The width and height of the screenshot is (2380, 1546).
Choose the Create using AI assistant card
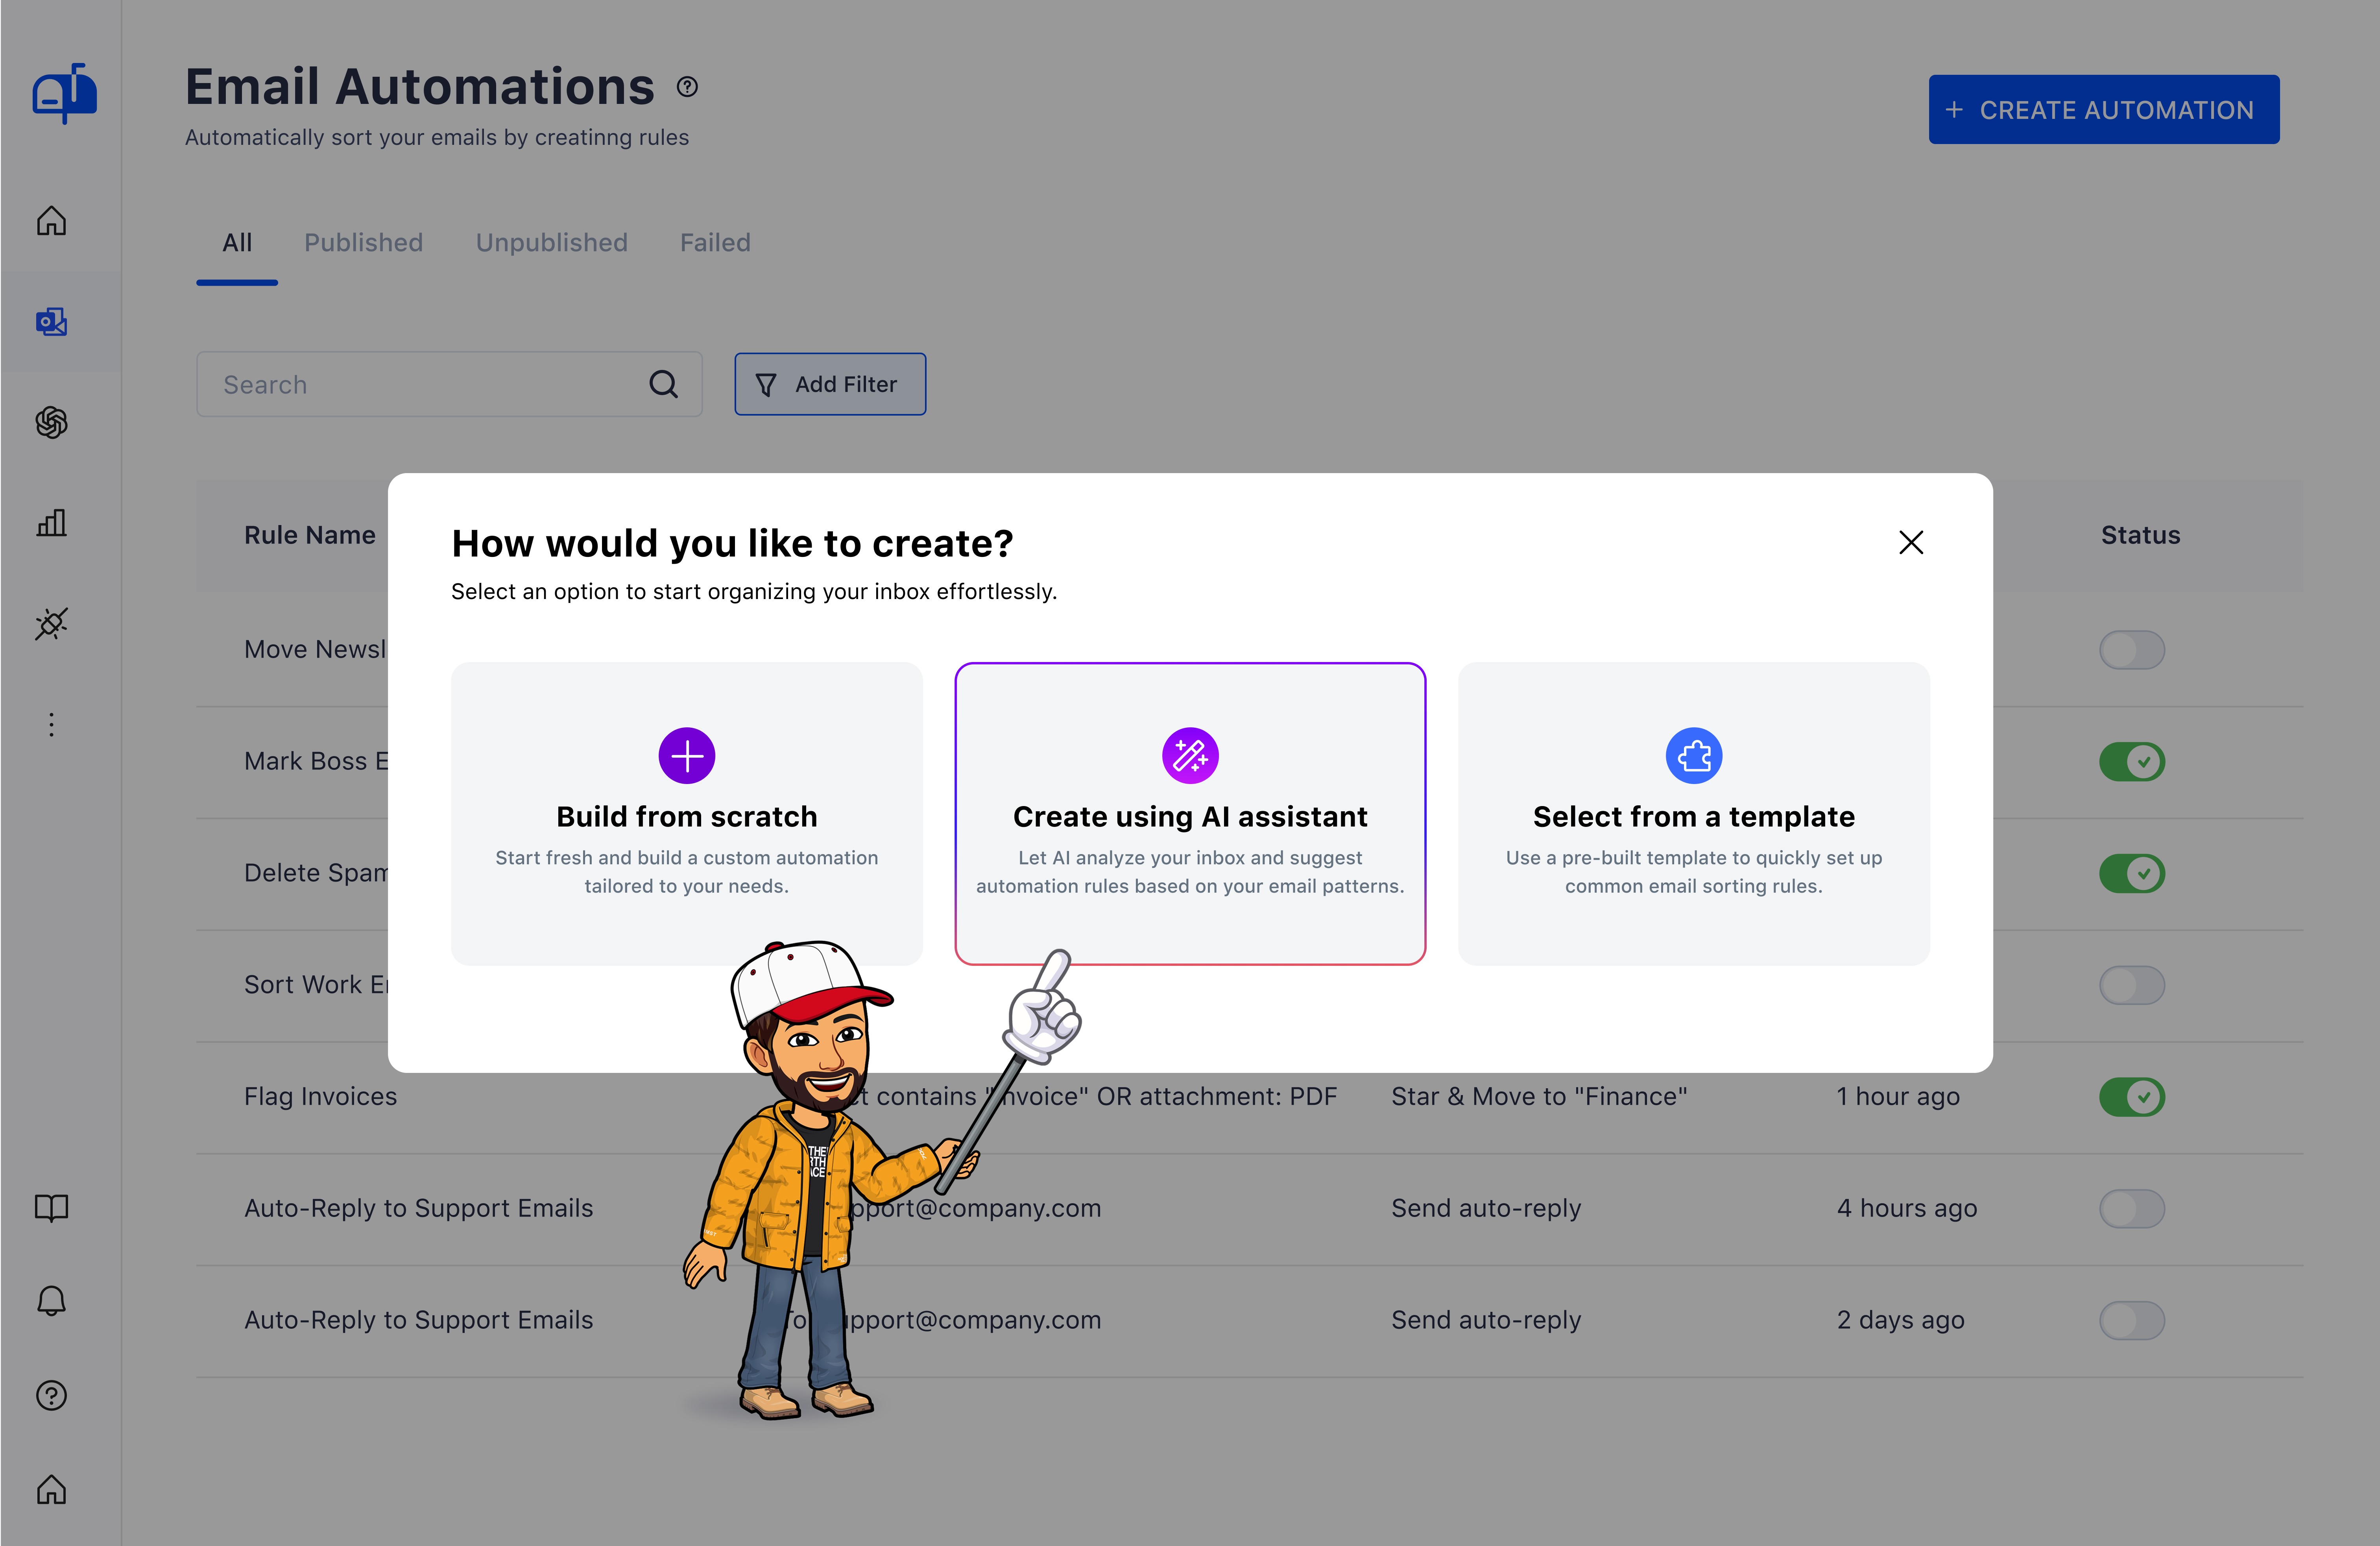point(1190,814)
